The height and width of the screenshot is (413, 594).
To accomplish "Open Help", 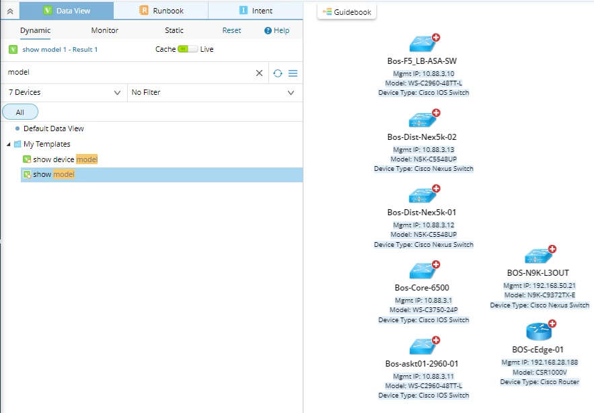I will [x=276, y=30].
